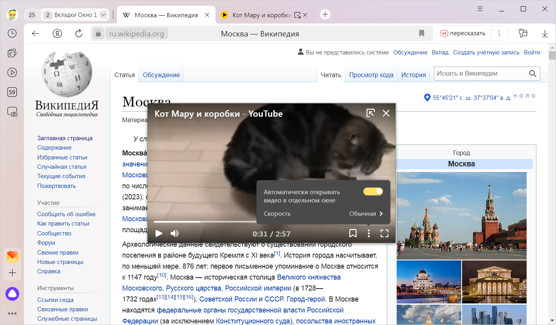Open the Просмотр кода tab

coord(371,75)
